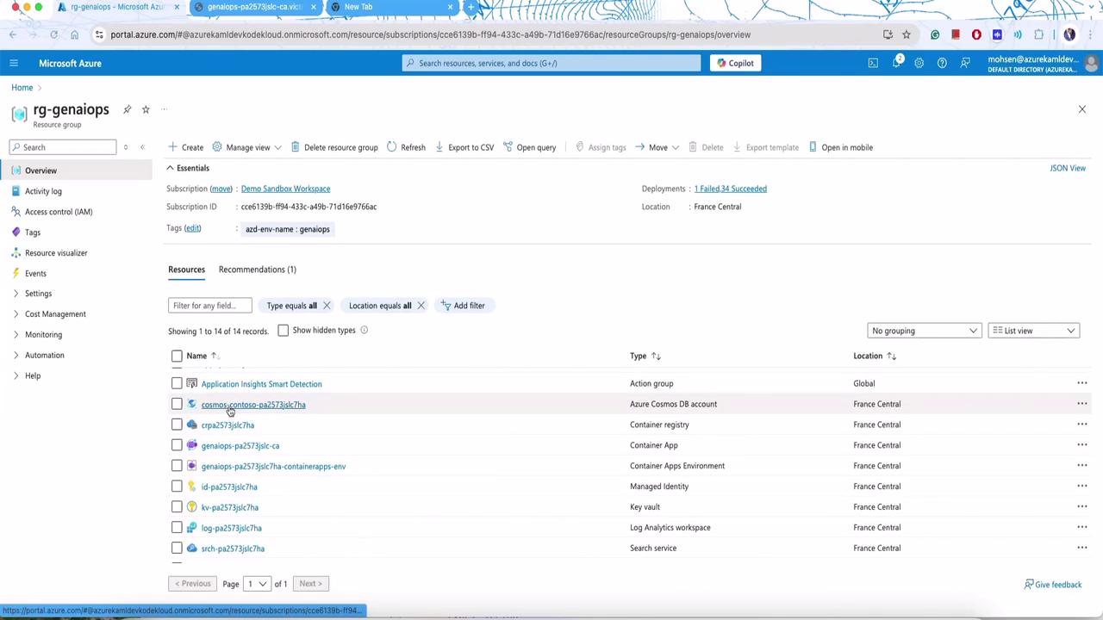Screen dimensions: 1103x620
Task: Check the kv-pa2573jslc7ha row checkbox
Action: tap(177, 507)
